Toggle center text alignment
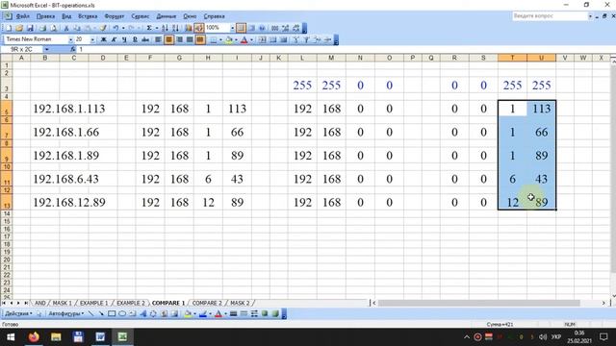 [x=169, y=39]
